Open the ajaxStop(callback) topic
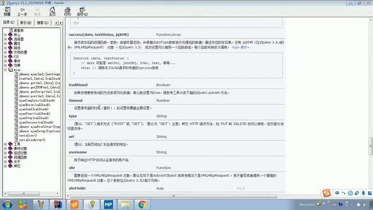The width and height of the screenshot is (373, 210). [x=34, y=118]
